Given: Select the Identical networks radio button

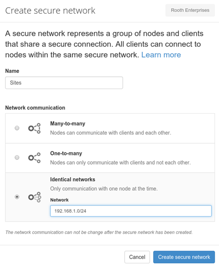Looking at the screenshot, I should click(17, 197).
